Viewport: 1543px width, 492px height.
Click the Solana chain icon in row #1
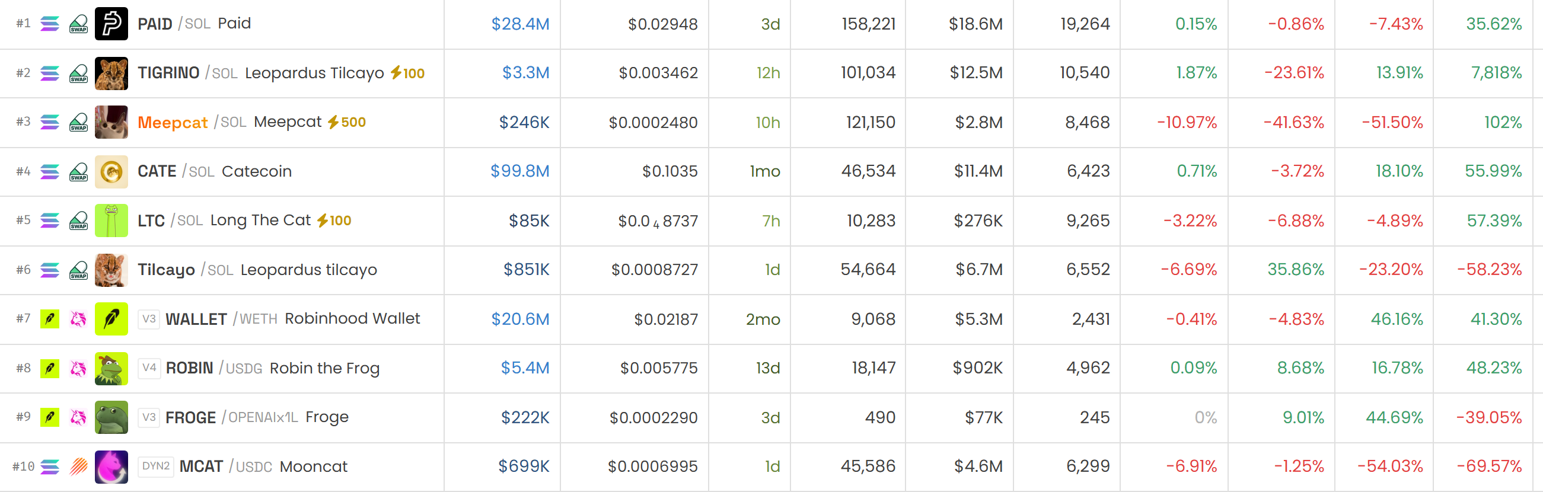(50, 24)
